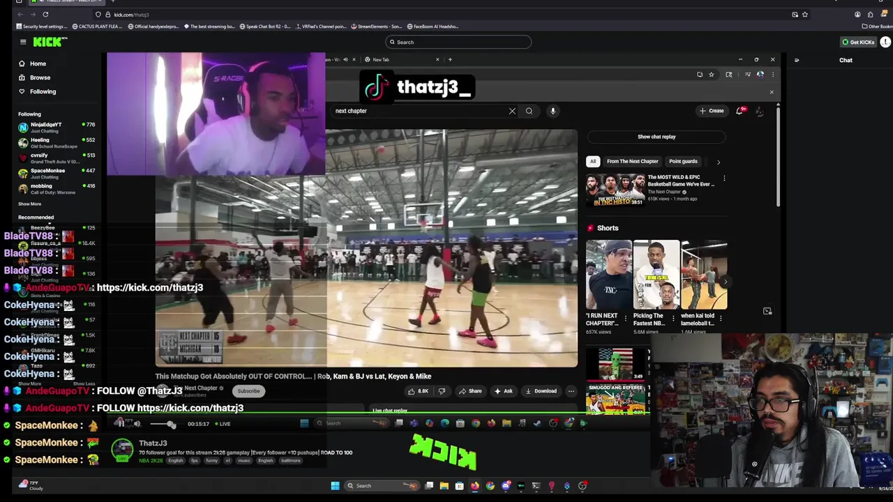Expand Show More under Following list

coord(29,204)
